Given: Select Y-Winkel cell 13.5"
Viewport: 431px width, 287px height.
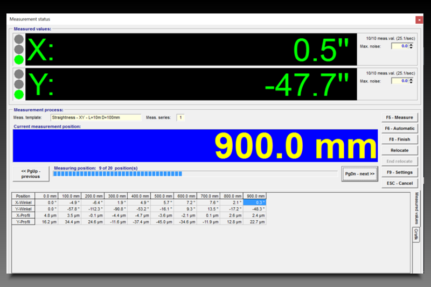Looking at the screenshot, I should [x=208, y=209].
